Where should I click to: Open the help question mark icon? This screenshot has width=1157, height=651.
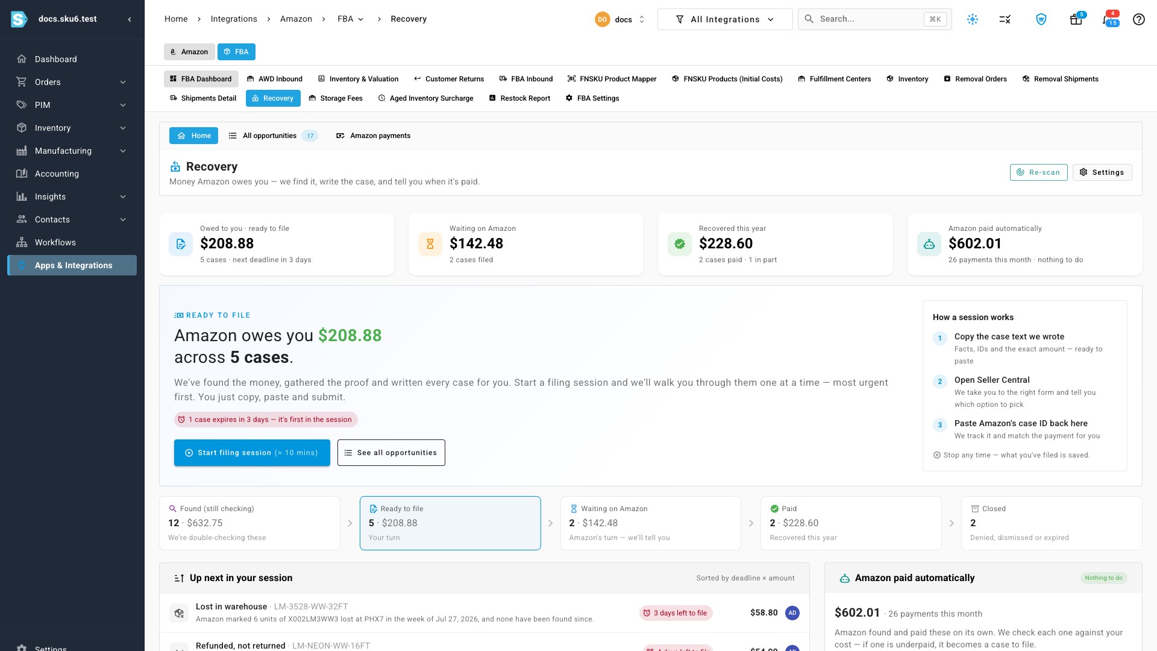pyautogui.click(x=1138, y=19)
